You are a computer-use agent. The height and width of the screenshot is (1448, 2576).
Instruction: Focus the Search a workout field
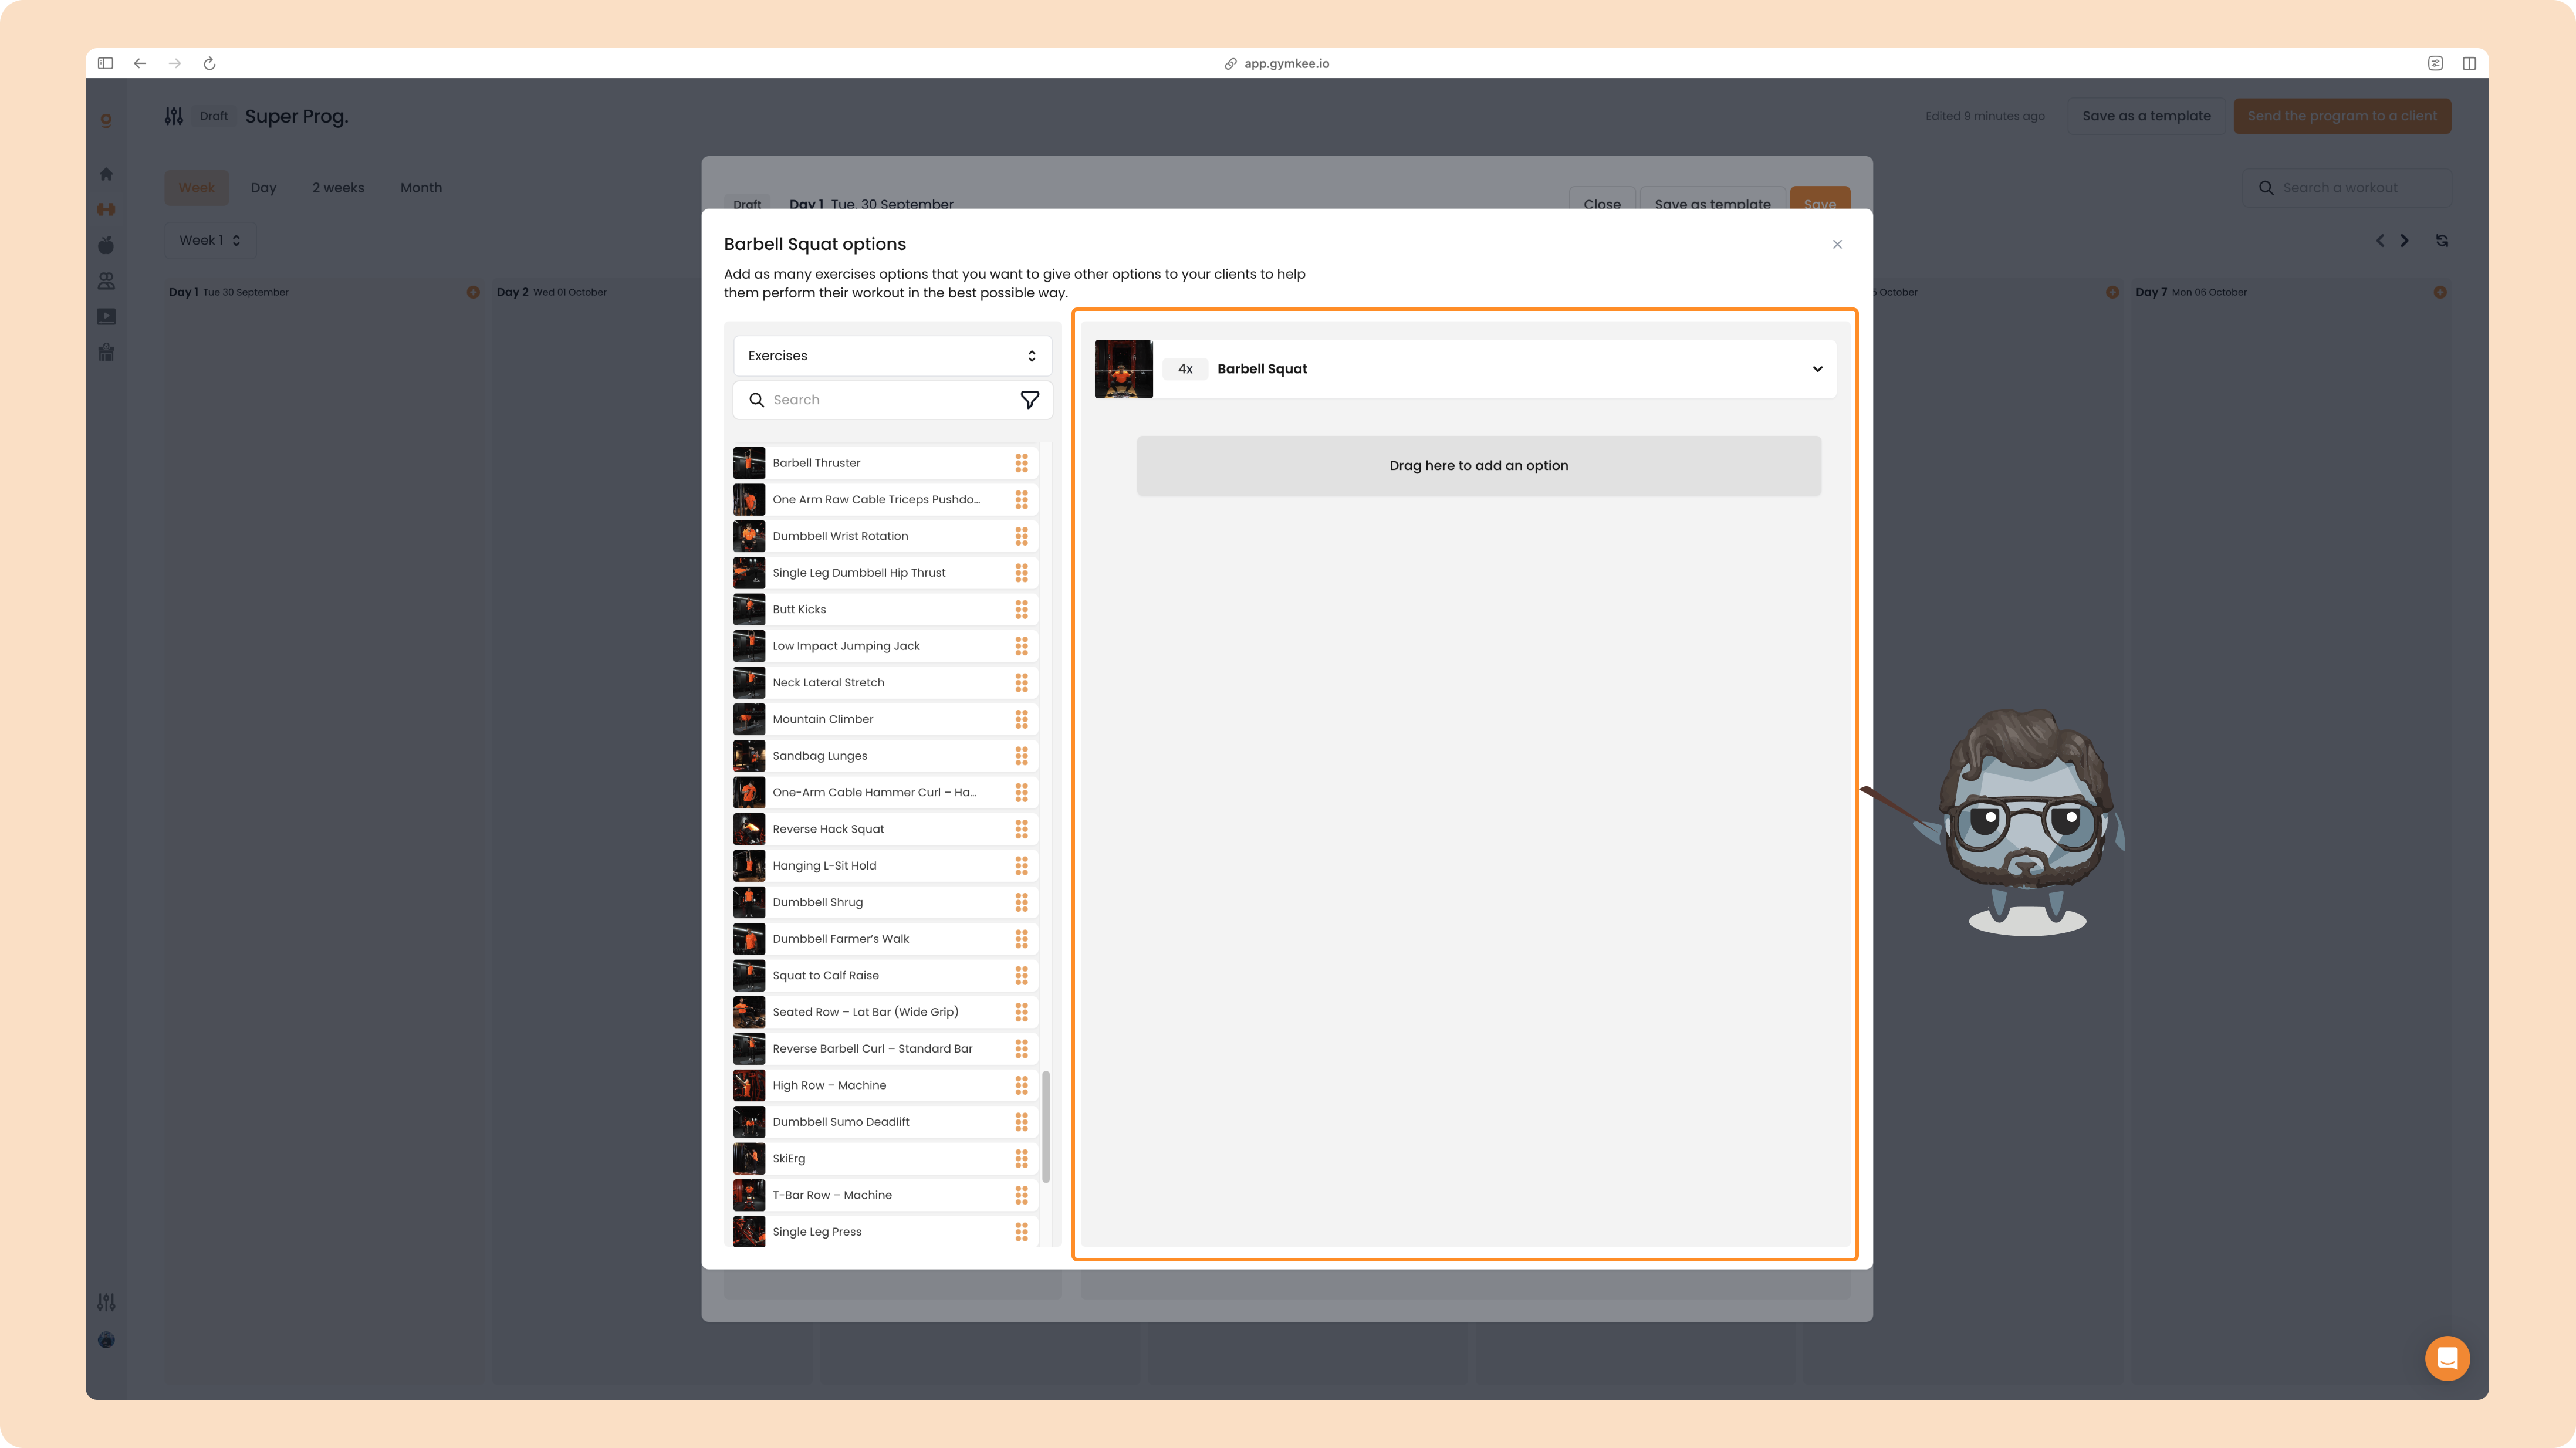coord(2347,188)
